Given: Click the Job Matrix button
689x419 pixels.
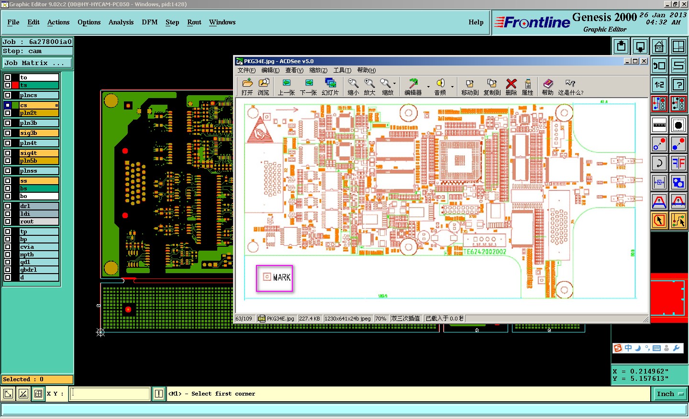Looking at the screenshot, I should [37, 63].
